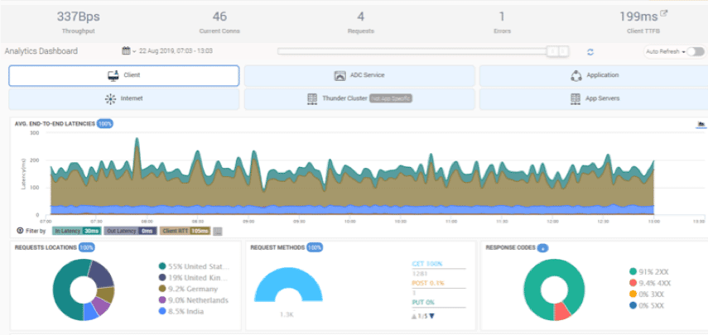This screenshot has height=335, width=708.
Task: Click the 199ms Client TTFB metric
Action: tap(643, 22)
